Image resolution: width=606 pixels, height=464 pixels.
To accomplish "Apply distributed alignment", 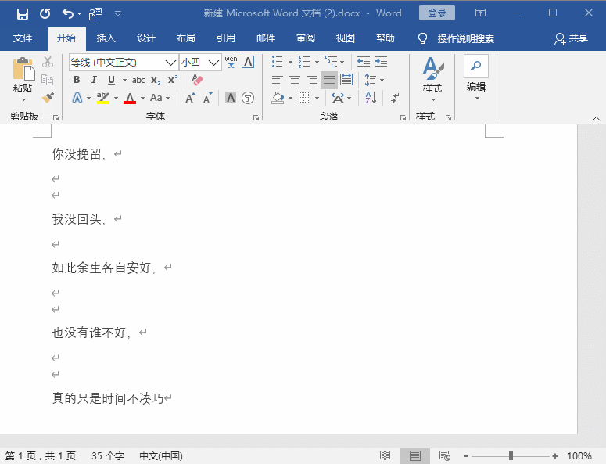I will (346, 80).
